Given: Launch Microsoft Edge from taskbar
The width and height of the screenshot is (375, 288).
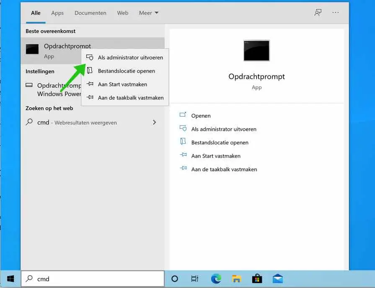Looking at the screenshot, I should (x=216, y=279).
